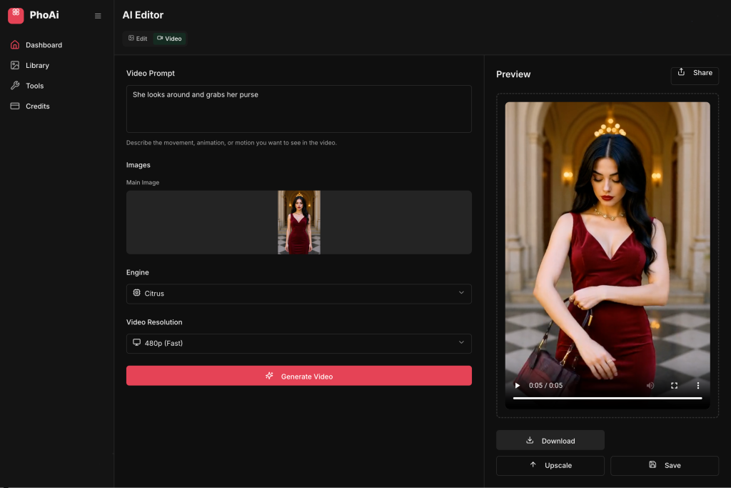Open Tools from the sidebar

(x=34, y=86)
